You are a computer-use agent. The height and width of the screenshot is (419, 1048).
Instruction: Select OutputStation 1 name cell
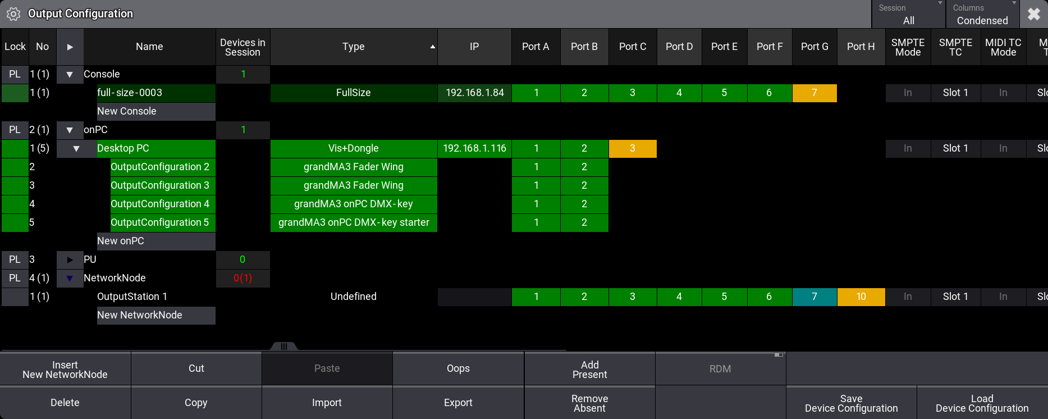156,297
